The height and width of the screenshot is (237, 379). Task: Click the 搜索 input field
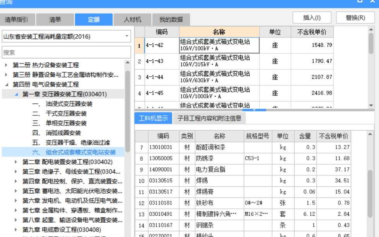tap(67, 52)
